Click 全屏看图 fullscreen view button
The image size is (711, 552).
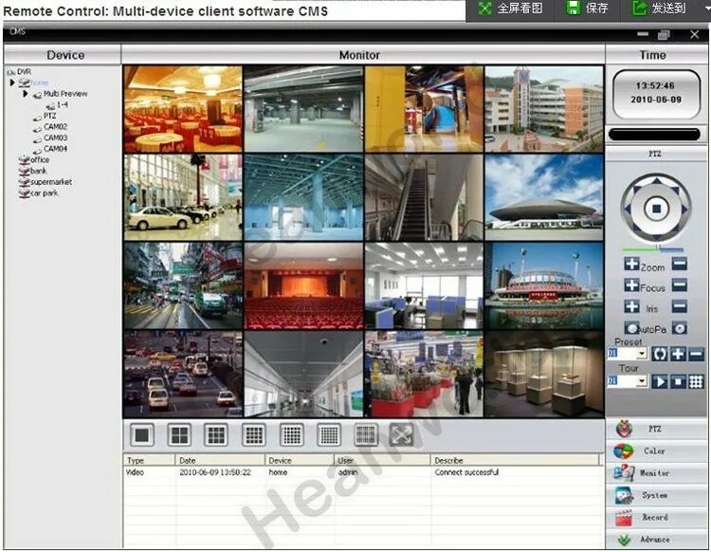510,9
